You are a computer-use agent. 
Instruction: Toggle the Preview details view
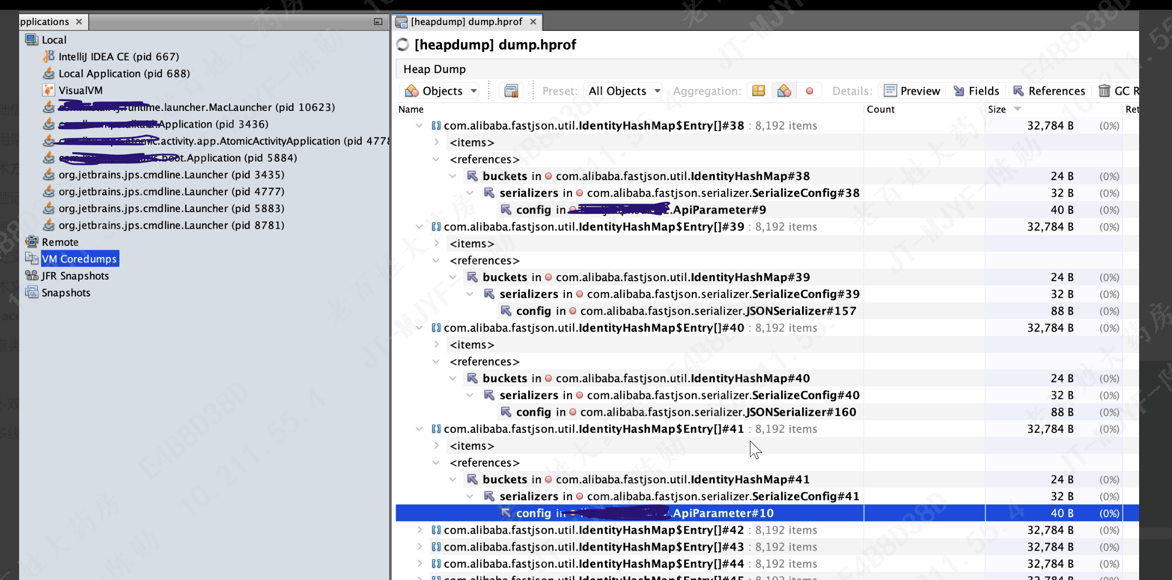pos(912,91)
